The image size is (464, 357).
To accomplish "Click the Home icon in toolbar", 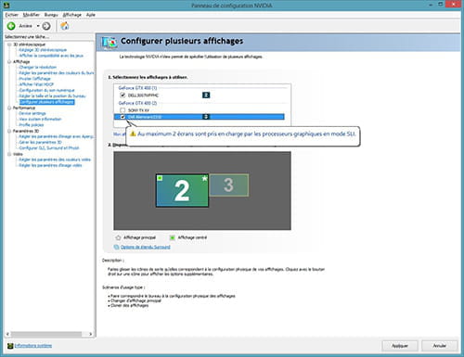I will point(64,26).
